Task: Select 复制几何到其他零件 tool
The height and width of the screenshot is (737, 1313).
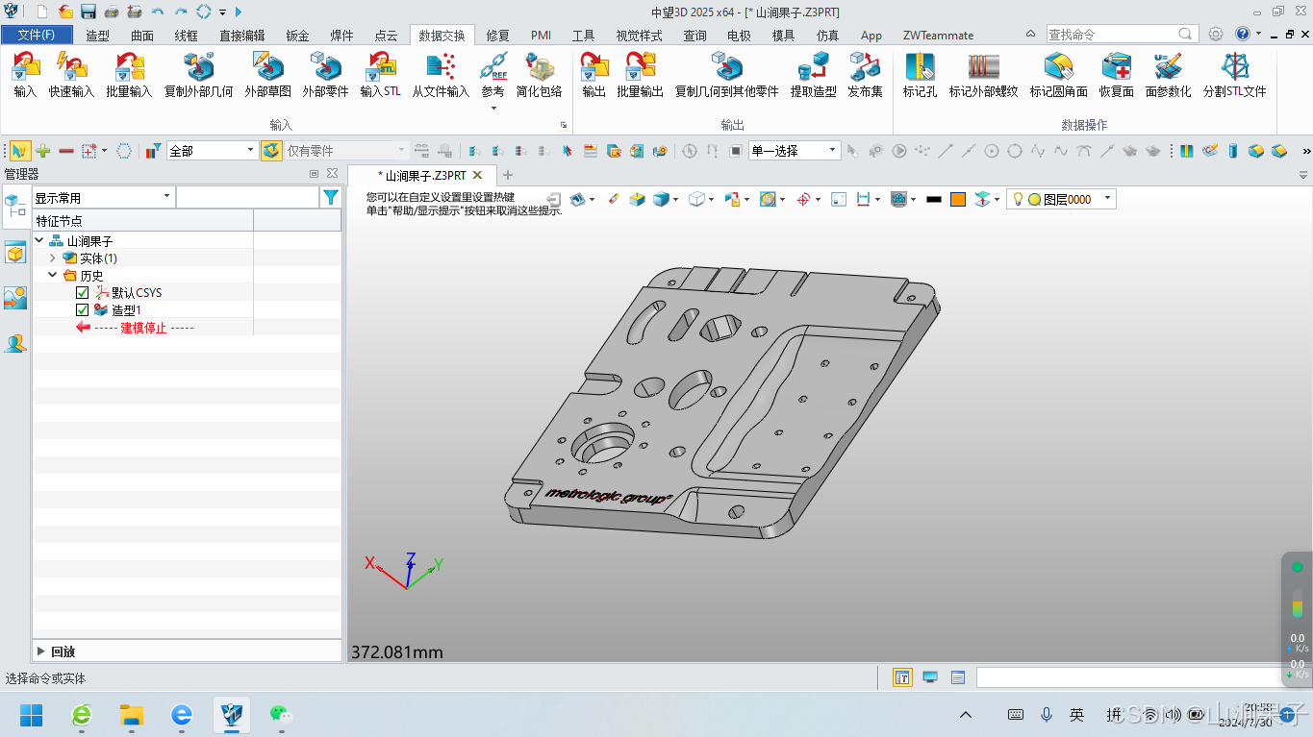Action: coord(726,75)
